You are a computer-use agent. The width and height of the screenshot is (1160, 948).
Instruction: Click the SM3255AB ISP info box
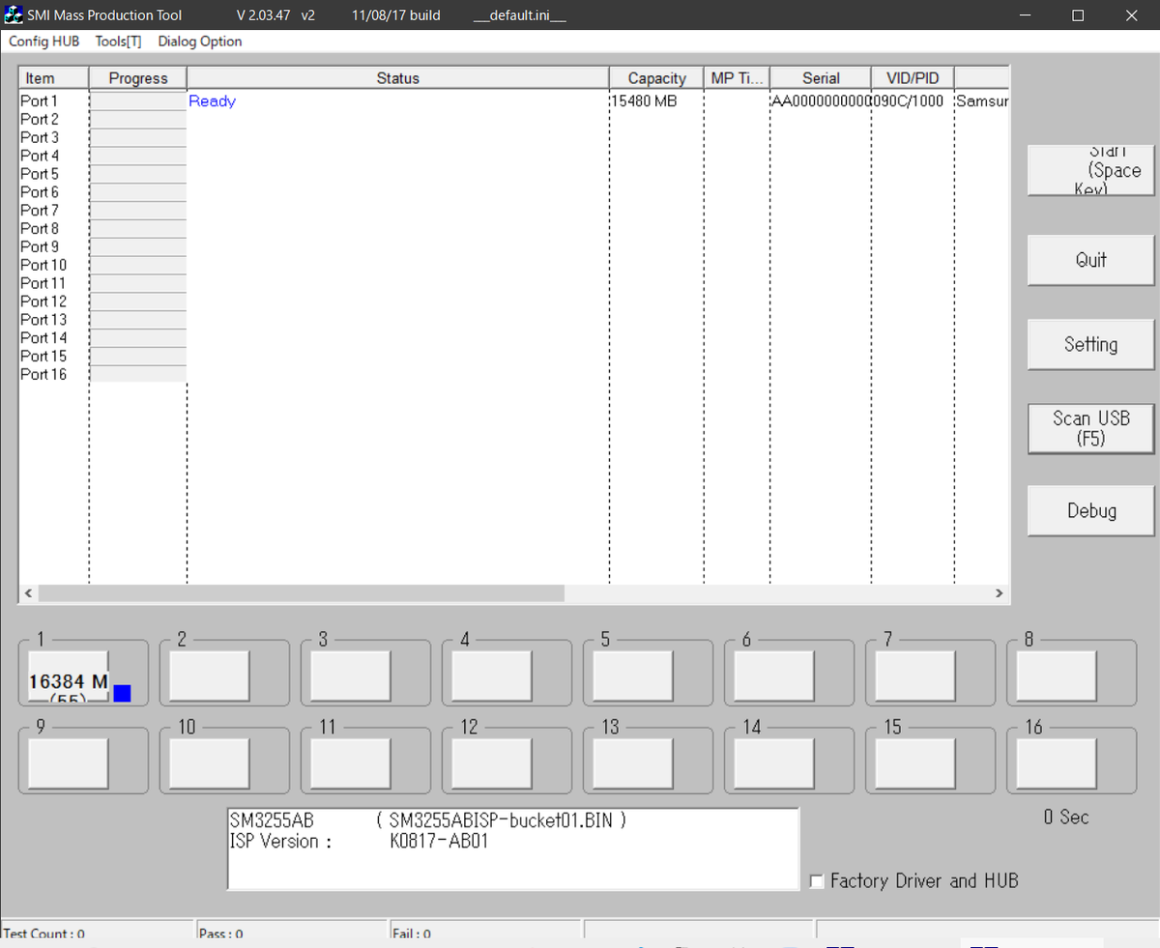coord(513,848)
